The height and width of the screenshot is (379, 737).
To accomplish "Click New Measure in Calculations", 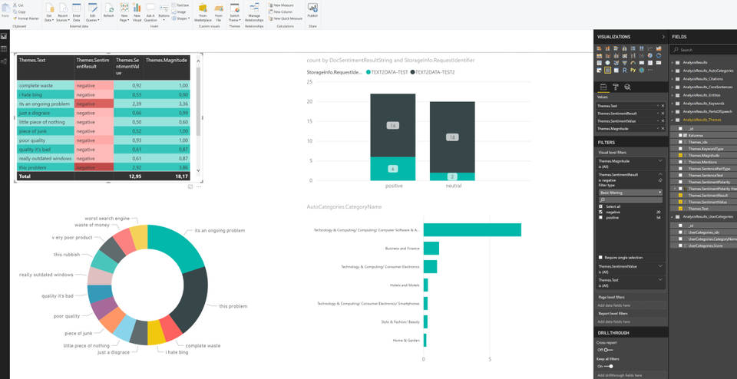I will tap(283, 5).
